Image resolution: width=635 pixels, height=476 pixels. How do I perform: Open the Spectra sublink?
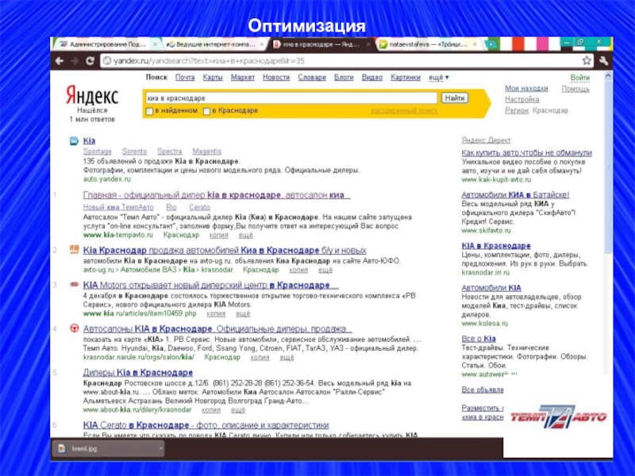(169, 152)
